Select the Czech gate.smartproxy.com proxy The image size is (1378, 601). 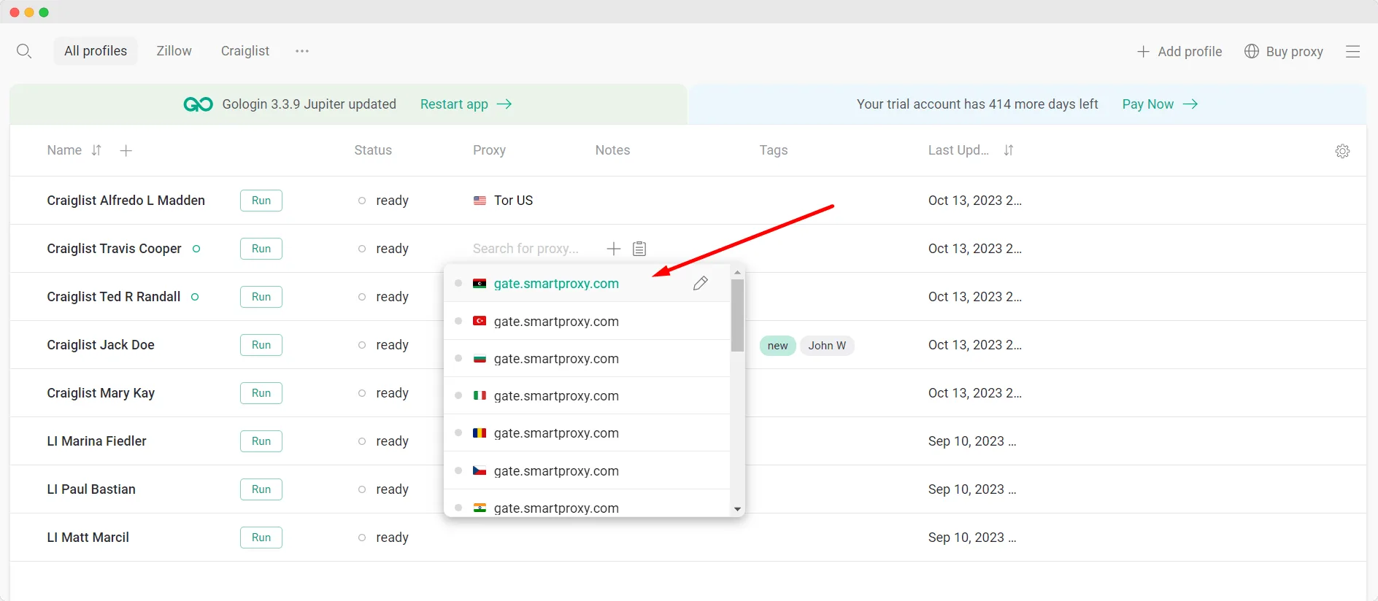coord(587,470)
